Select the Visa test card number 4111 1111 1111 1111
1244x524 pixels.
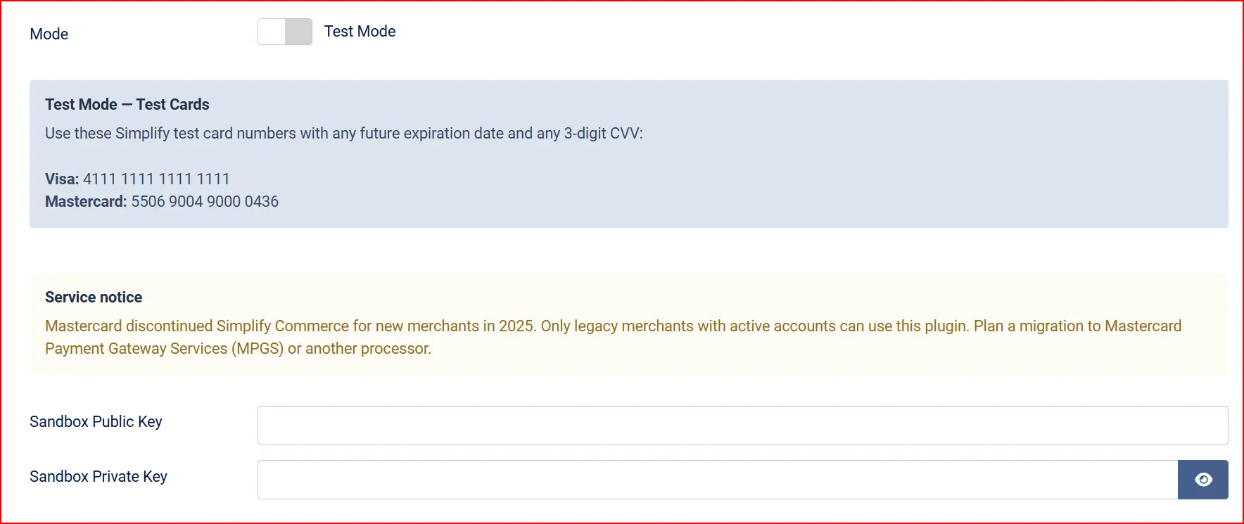(x=156, y=179)
